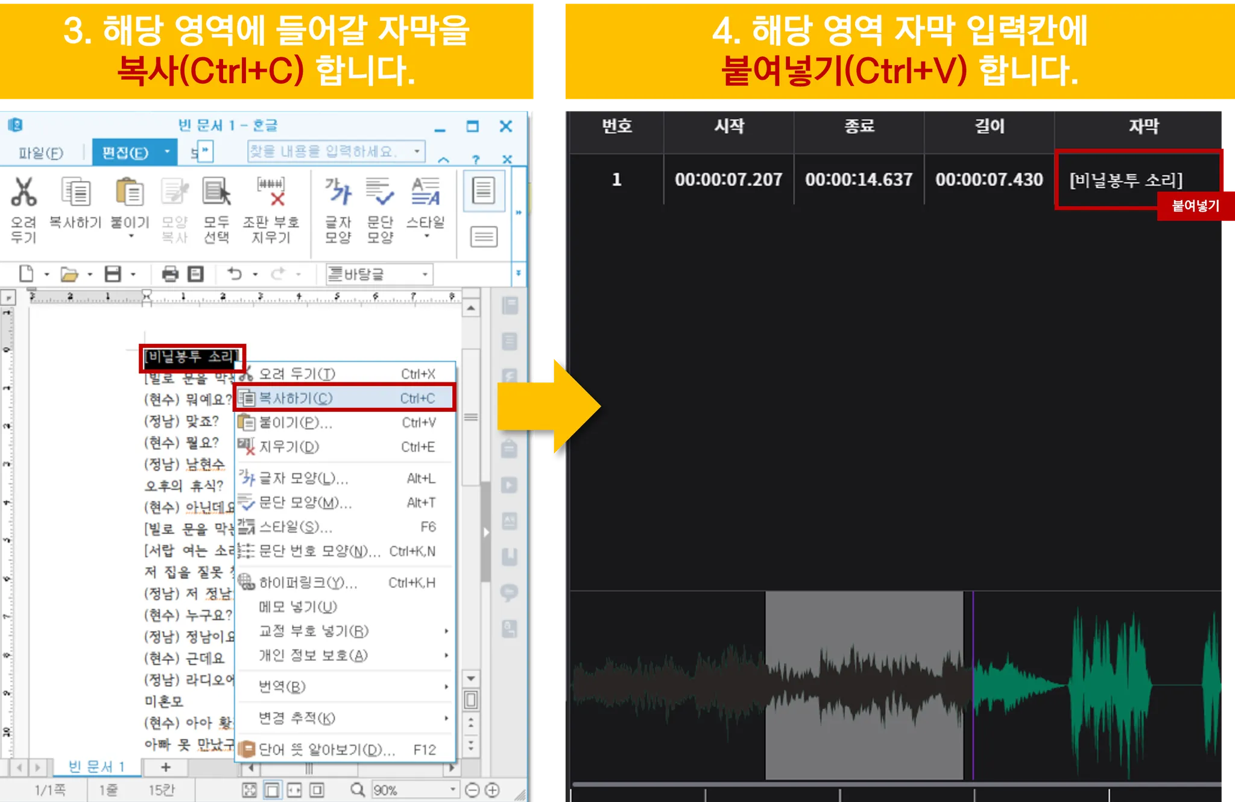
Task: Click the zoom in plus button
Action: coord(493,790)
